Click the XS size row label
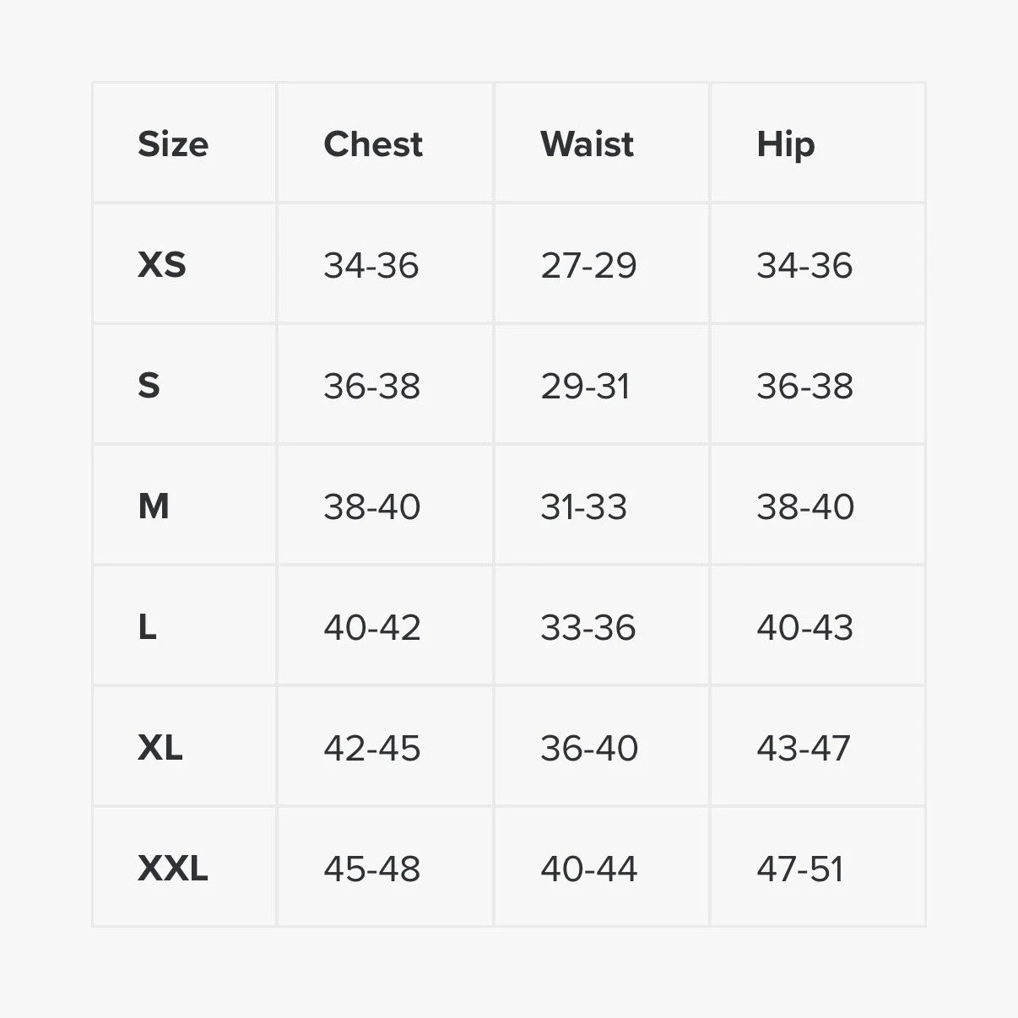 click(162, 265)
